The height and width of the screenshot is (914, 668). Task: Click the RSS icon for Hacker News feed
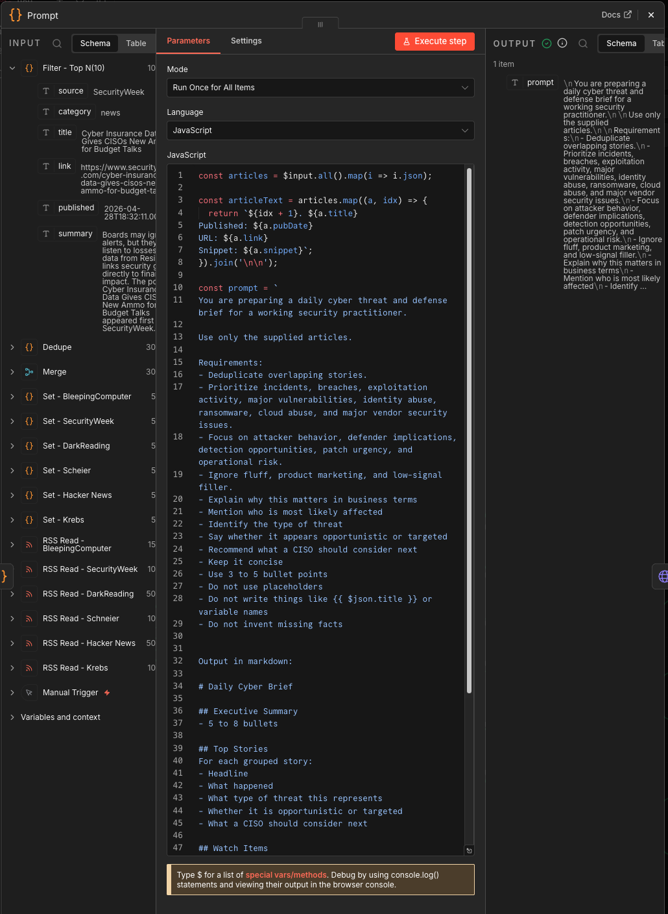[x=29, y=643]
